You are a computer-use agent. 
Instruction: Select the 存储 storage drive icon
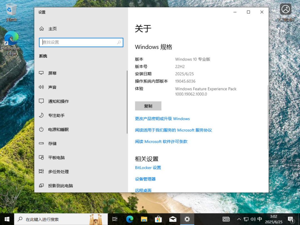click(x=41, y=143)
